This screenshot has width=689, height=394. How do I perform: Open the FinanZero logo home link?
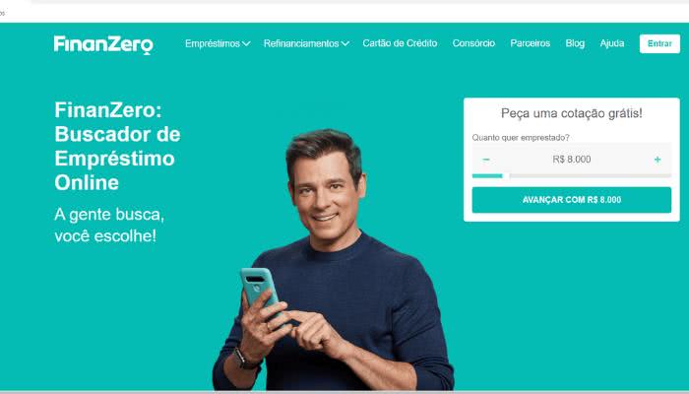tap(103, 44)
